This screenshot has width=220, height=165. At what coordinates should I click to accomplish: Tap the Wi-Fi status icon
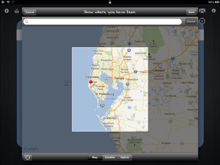tap(8, 2)
